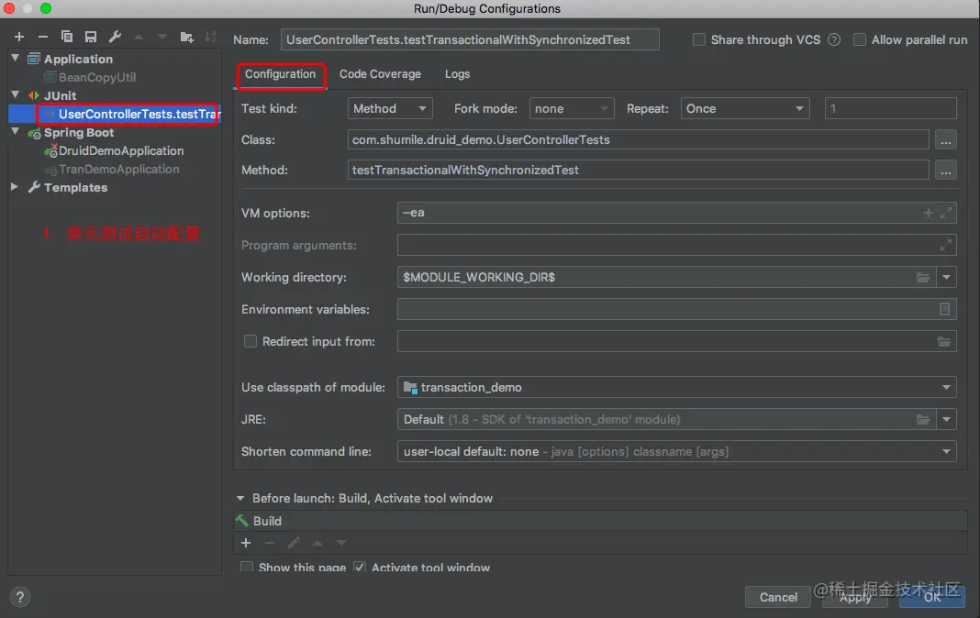Expand the Templates tree node
Image resolution: width=980 pixels, height=618 pixels.
tap(15, 187)
